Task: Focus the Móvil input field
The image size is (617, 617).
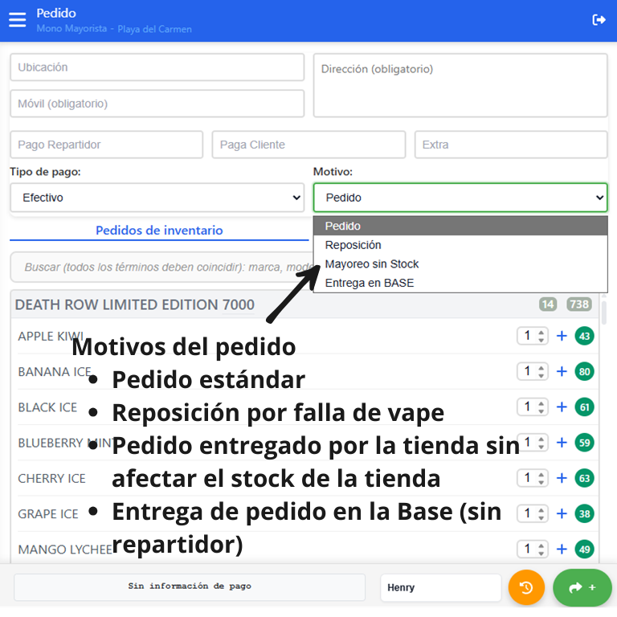Action: point(157,104)
